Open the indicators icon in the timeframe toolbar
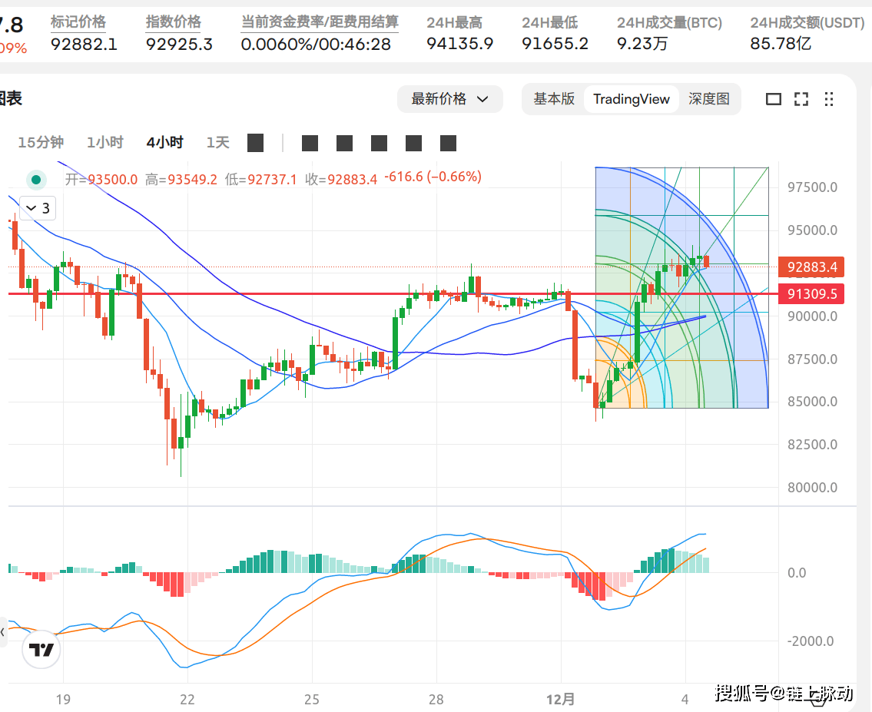This screenshot has height=712, width=872. (x=310, y=143)
